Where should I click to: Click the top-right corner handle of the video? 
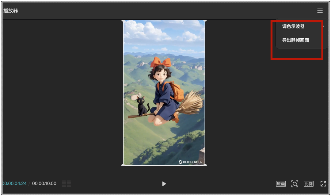click(x=205, y=21)
